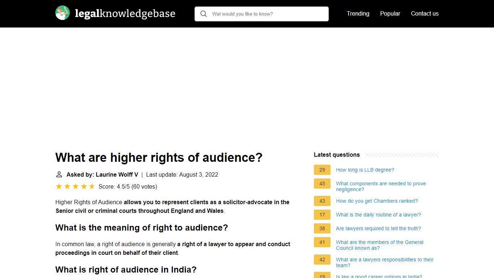This screenshot has height=278, width=494.
Task: Select the 'Score: 4.5/5 (60 votes)' text
Action: pyautogui.click(x=128, y=187)
